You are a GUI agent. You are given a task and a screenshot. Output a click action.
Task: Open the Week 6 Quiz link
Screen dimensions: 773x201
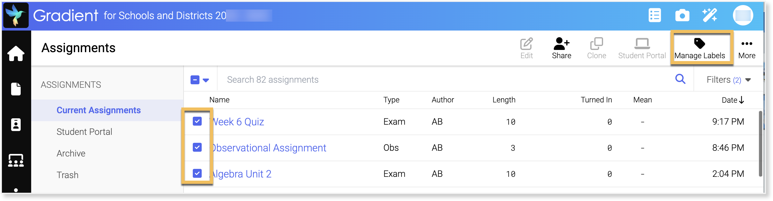point(238,122)
